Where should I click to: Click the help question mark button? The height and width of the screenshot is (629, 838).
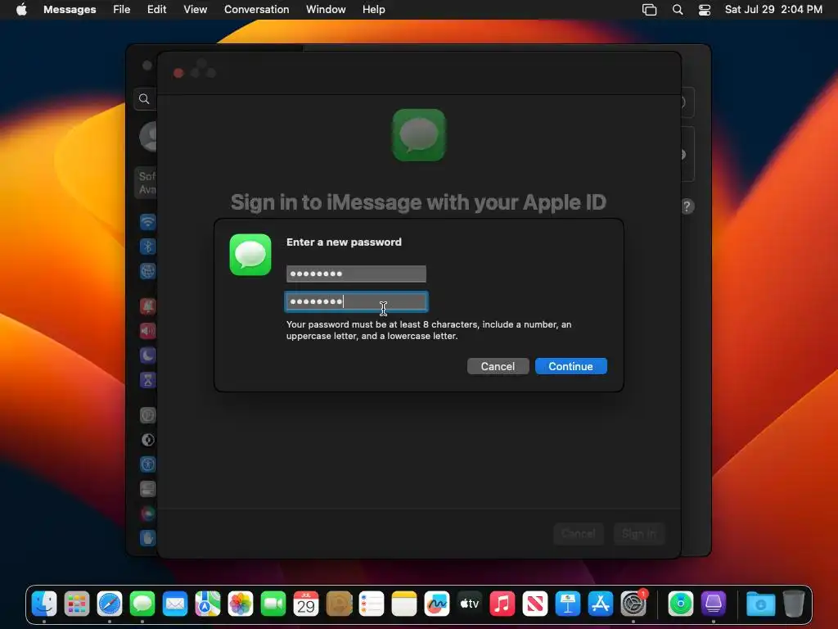pos(687,206)
